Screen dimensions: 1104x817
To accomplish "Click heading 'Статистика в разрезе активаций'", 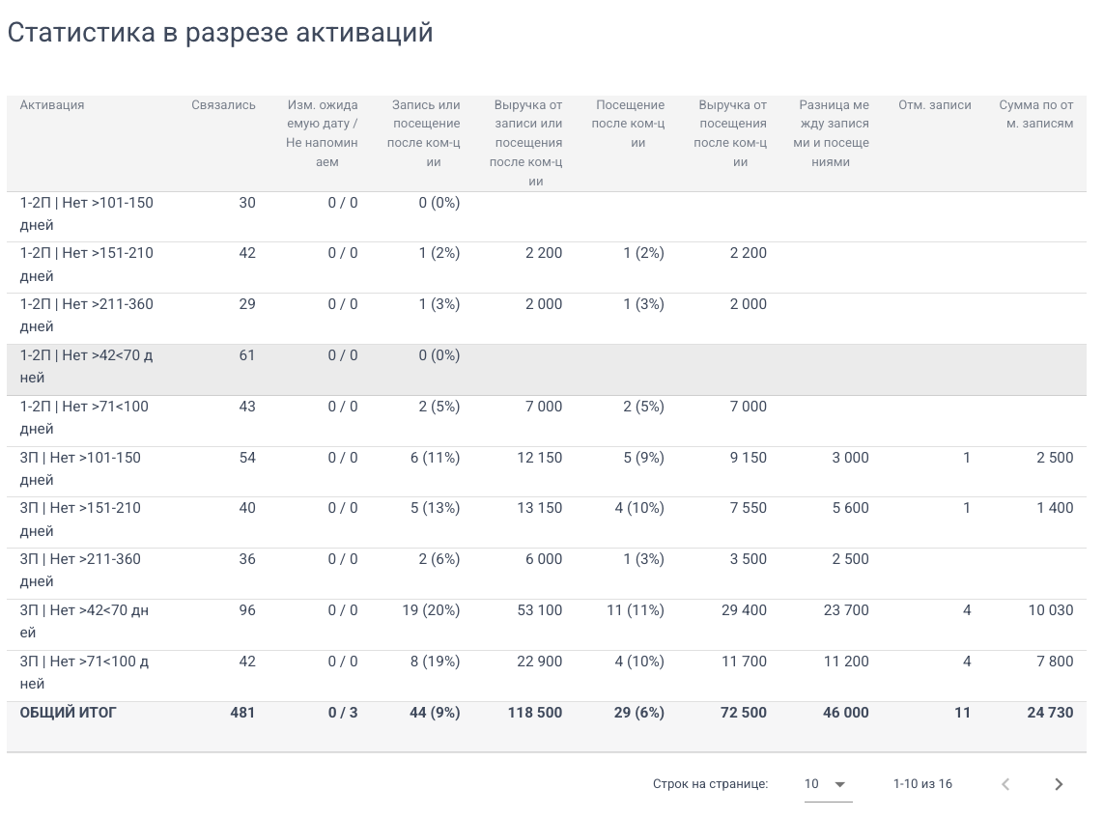I will [220, 33].
